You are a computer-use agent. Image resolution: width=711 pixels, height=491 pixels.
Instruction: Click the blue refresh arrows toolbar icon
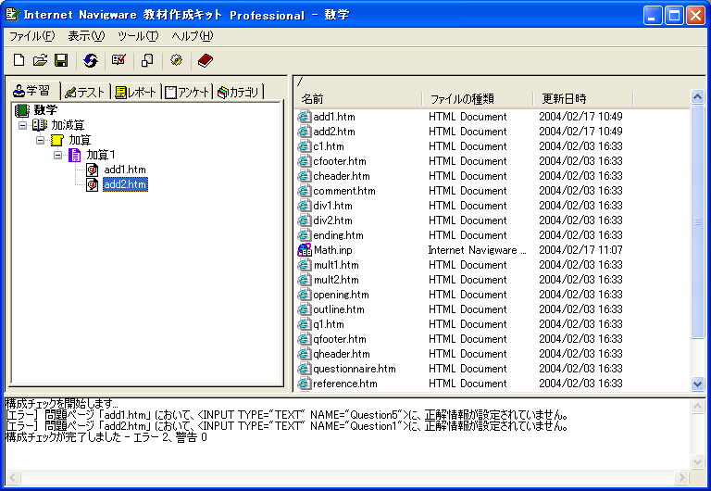point(90,60)
